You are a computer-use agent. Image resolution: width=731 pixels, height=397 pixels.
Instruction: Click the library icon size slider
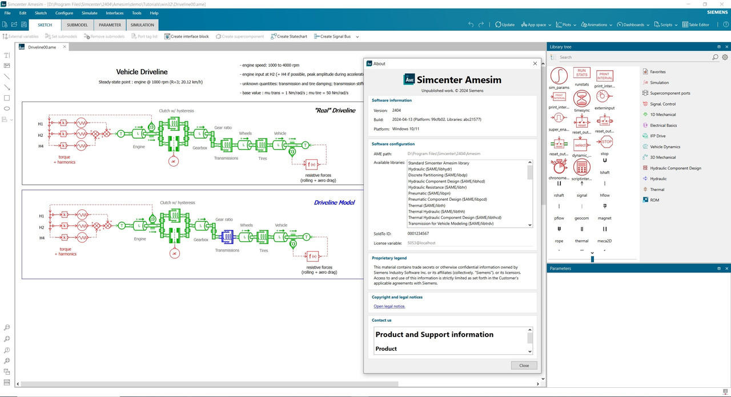(592, 259)
